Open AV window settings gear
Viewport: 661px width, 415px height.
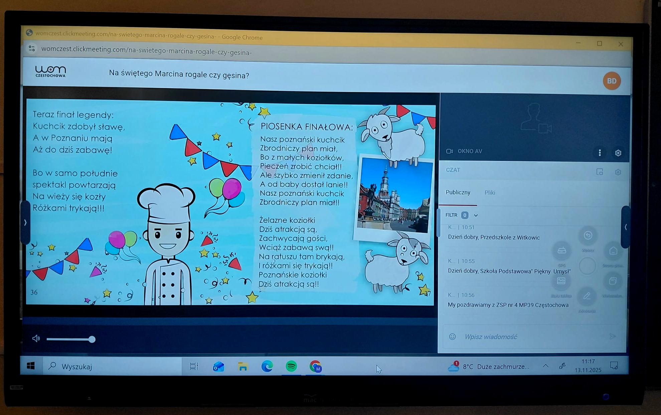(618, 153)
